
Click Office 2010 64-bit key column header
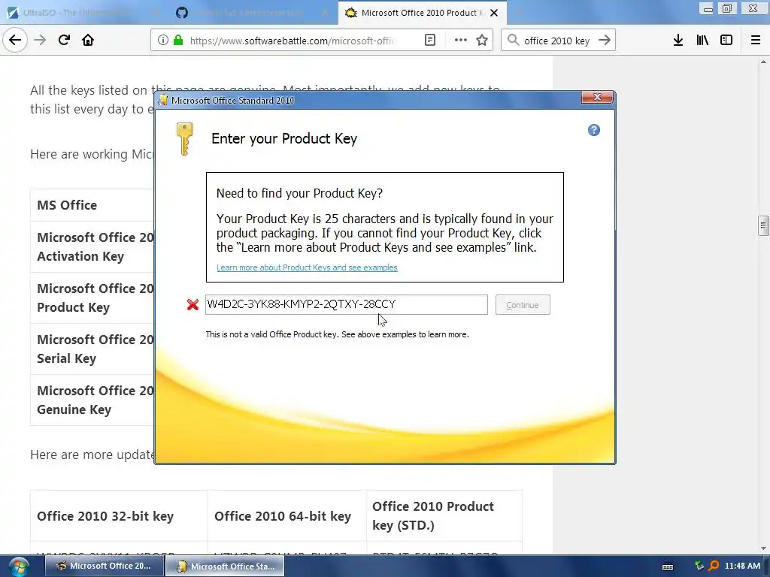pyautogui.click(x=286, y=515)
